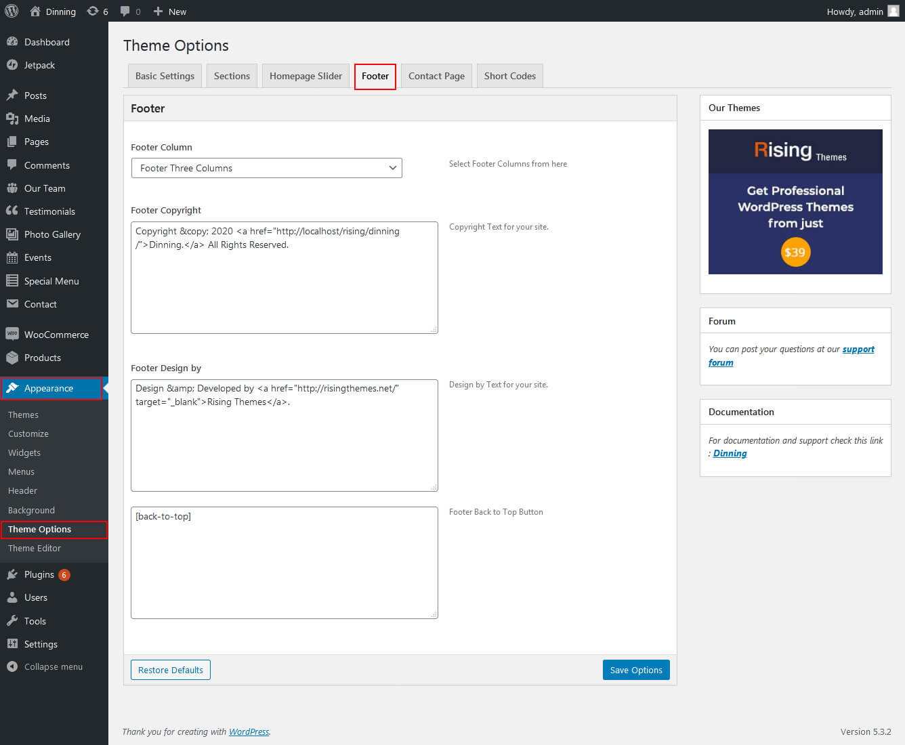Click the Events calendar icon
905x745 pixels.
(x=12, y=257)
